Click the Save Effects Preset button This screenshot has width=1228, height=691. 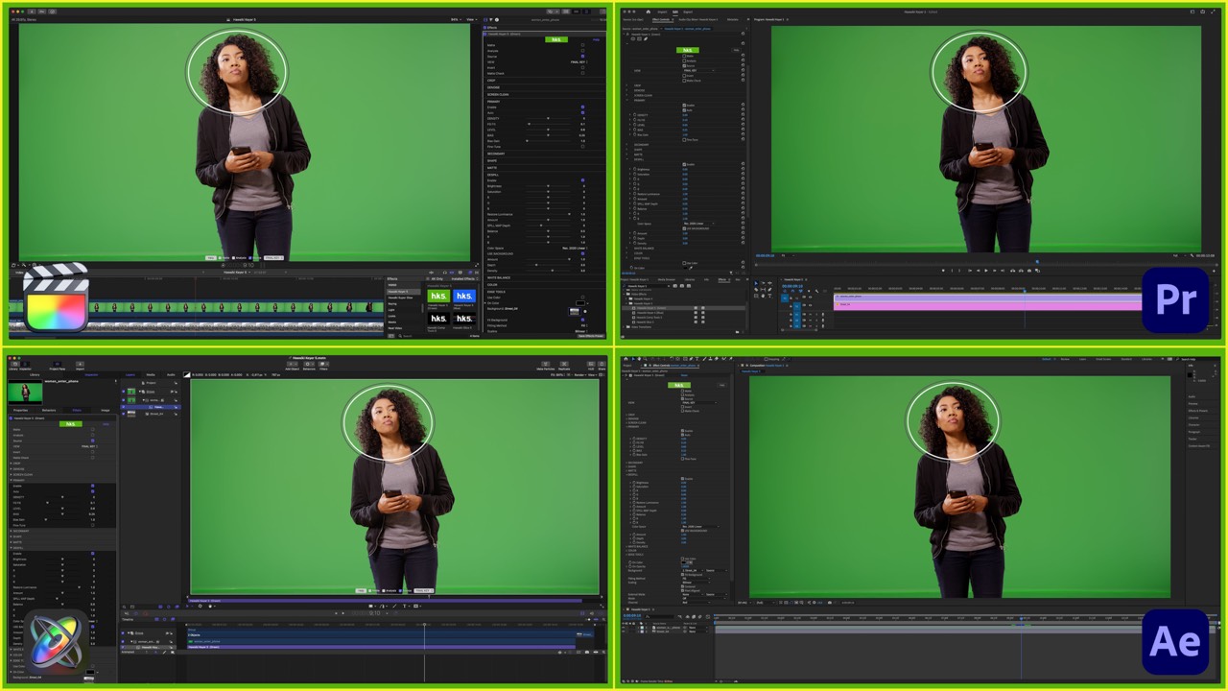pyautogui.click(x=591, y=336)
